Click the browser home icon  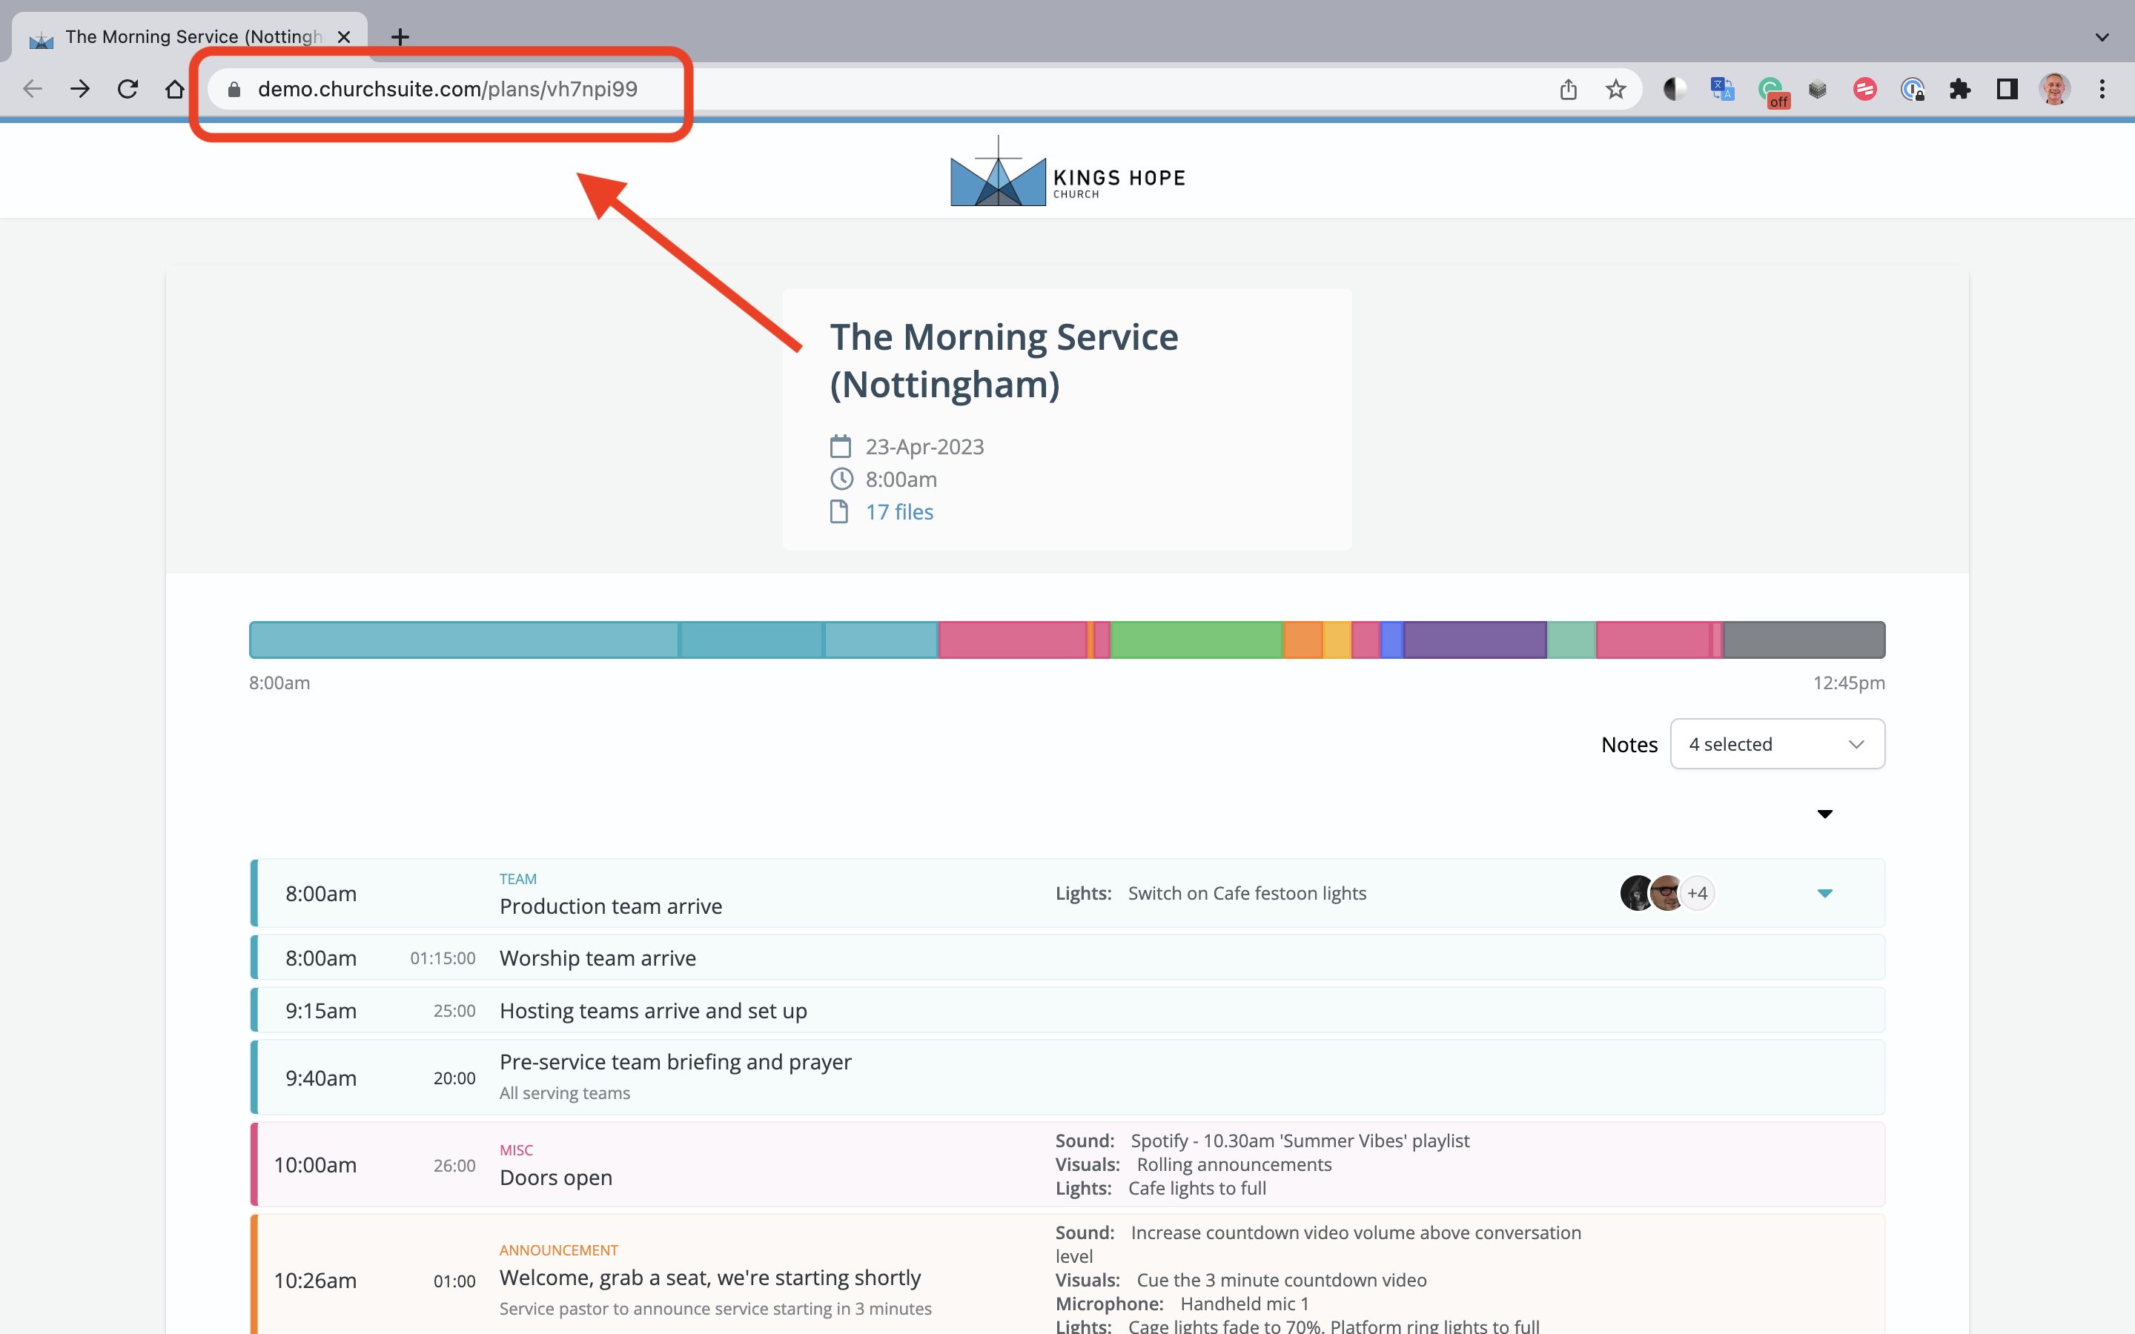click(x=175, y=89)
